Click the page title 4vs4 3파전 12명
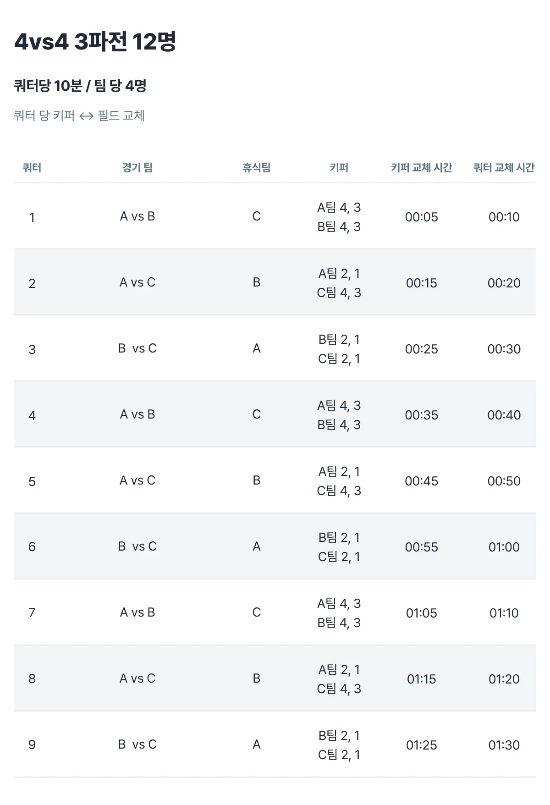The image size is (550, 805). click(x=95, y=42)
